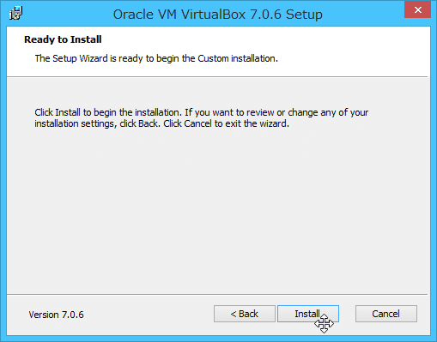Click the word Custom in the subtitle
The height and width of the screenshot is (342, 437).
213,58
